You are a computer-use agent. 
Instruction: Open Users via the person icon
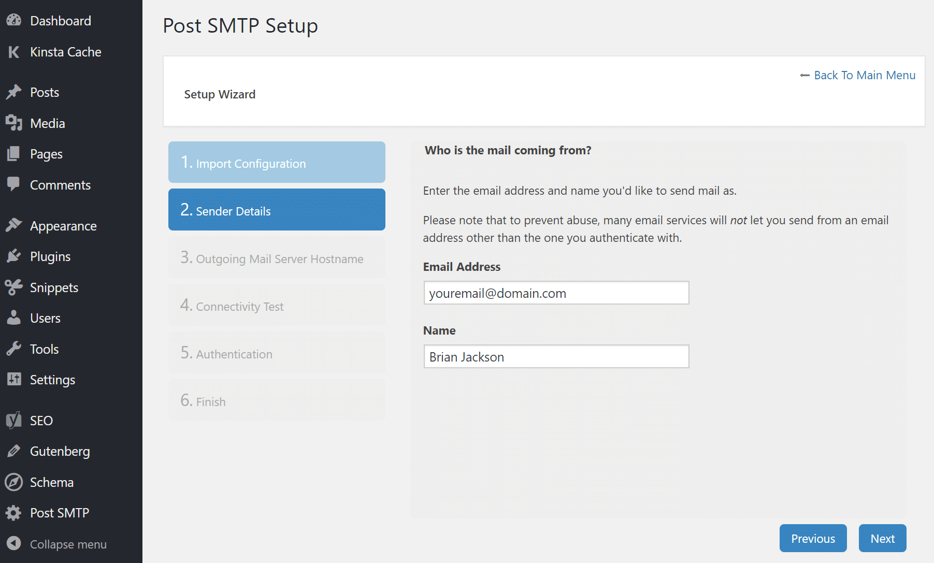tap(14, 318)
